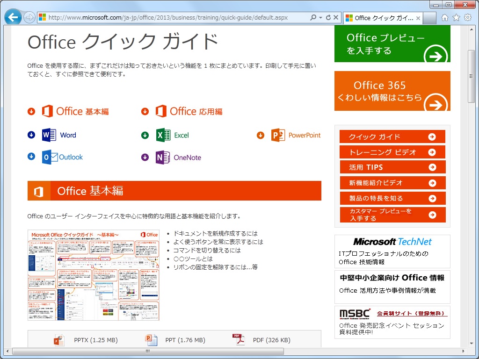Click the blue download arrow next to Word
Viewport: 479px width, 359px height.
[x=31, y=135]
